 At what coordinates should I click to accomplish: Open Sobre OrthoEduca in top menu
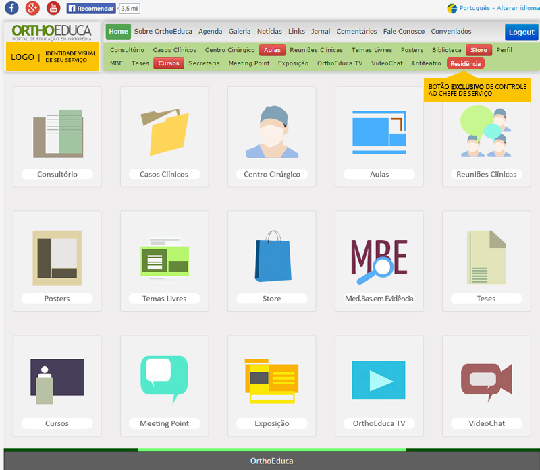click(x=163, y=31)
